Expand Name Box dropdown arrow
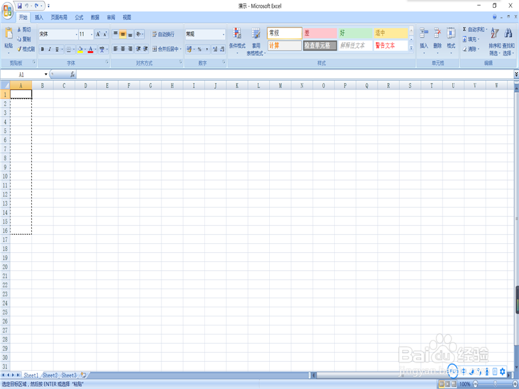This screenshot has height=389, width=519. click(45, 75)
